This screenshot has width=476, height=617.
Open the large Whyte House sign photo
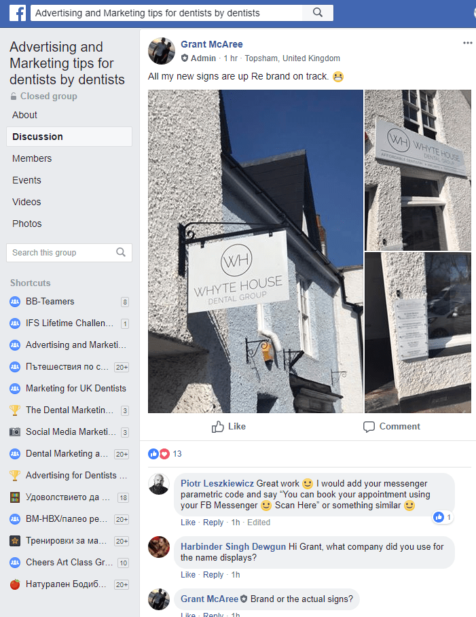pyautogui.click(x=255, y=251)
